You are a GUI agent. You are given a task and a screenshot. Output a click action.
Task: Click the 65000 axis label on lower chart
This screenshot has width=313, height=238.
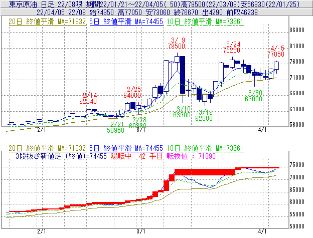(x=297, y=189)
